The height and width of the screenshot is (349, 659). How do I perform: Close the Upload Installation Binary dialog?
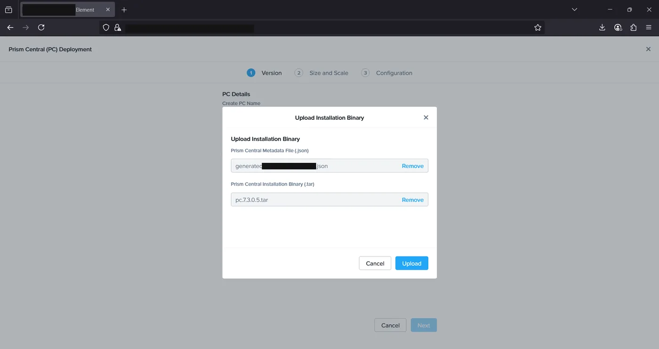pyautogui.click(x=426, y=117)
